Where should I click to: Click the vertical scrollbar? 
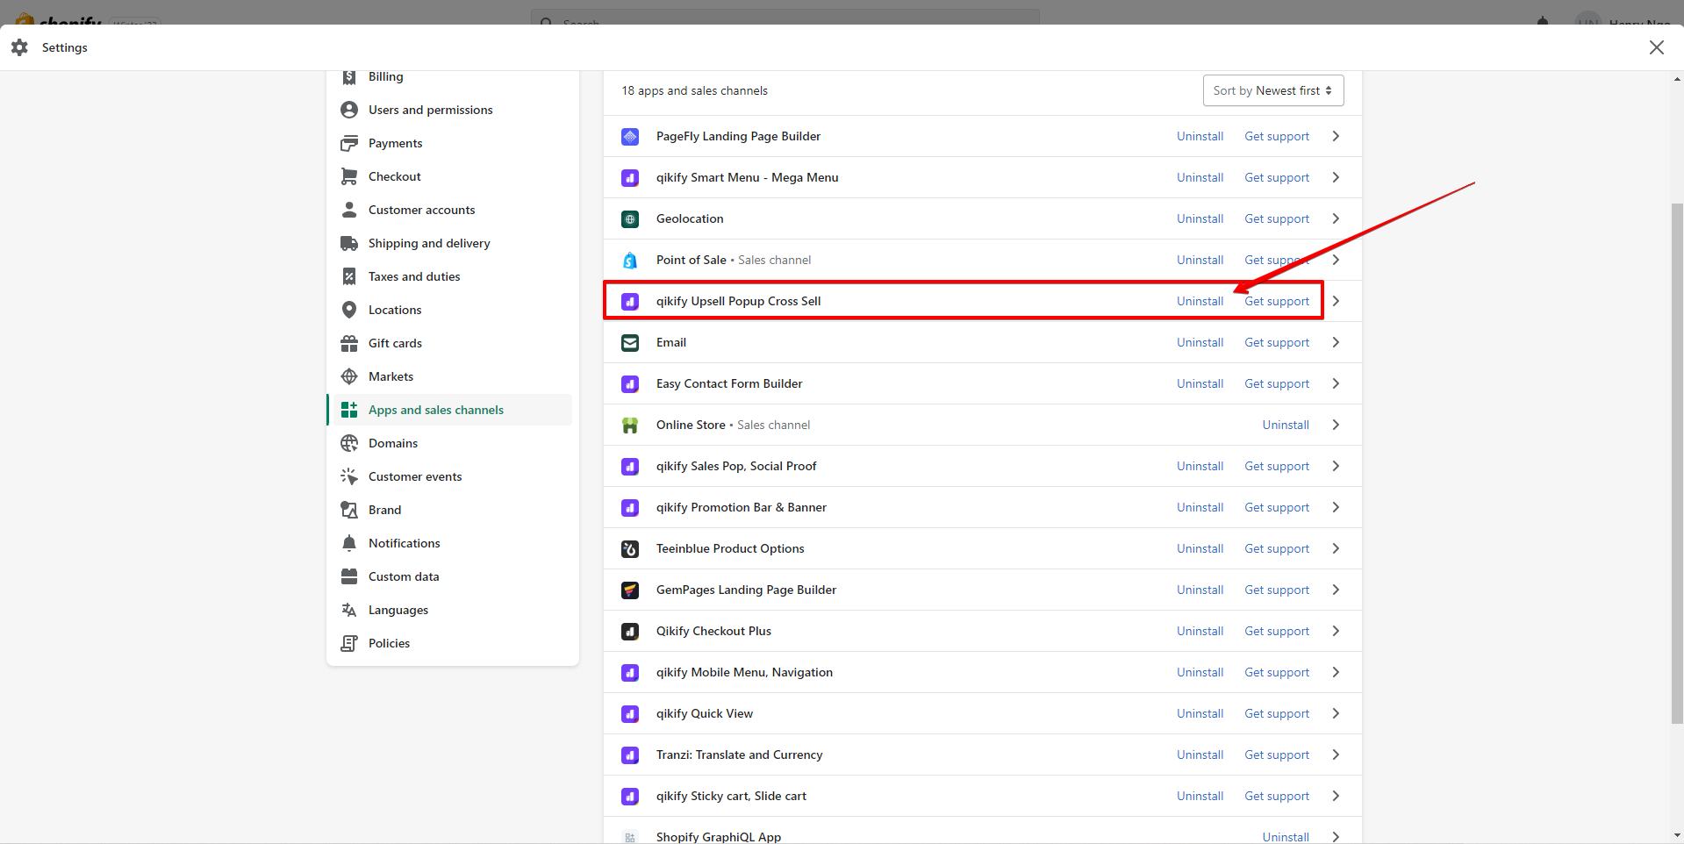[1677, 463]
